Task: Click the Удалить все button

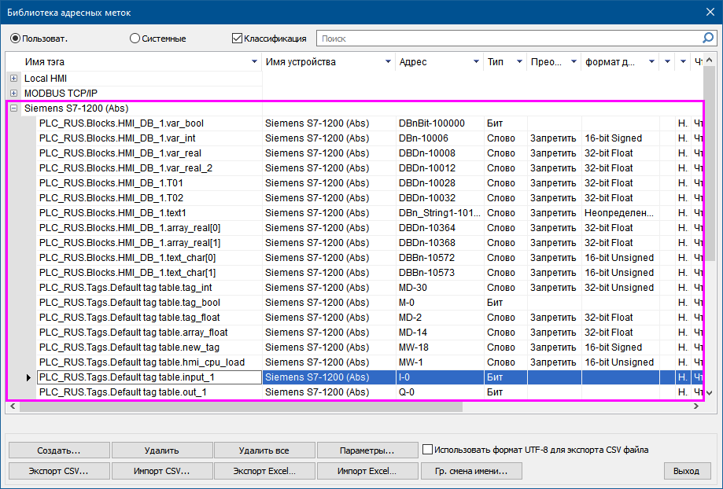Action: pos(264,450)
